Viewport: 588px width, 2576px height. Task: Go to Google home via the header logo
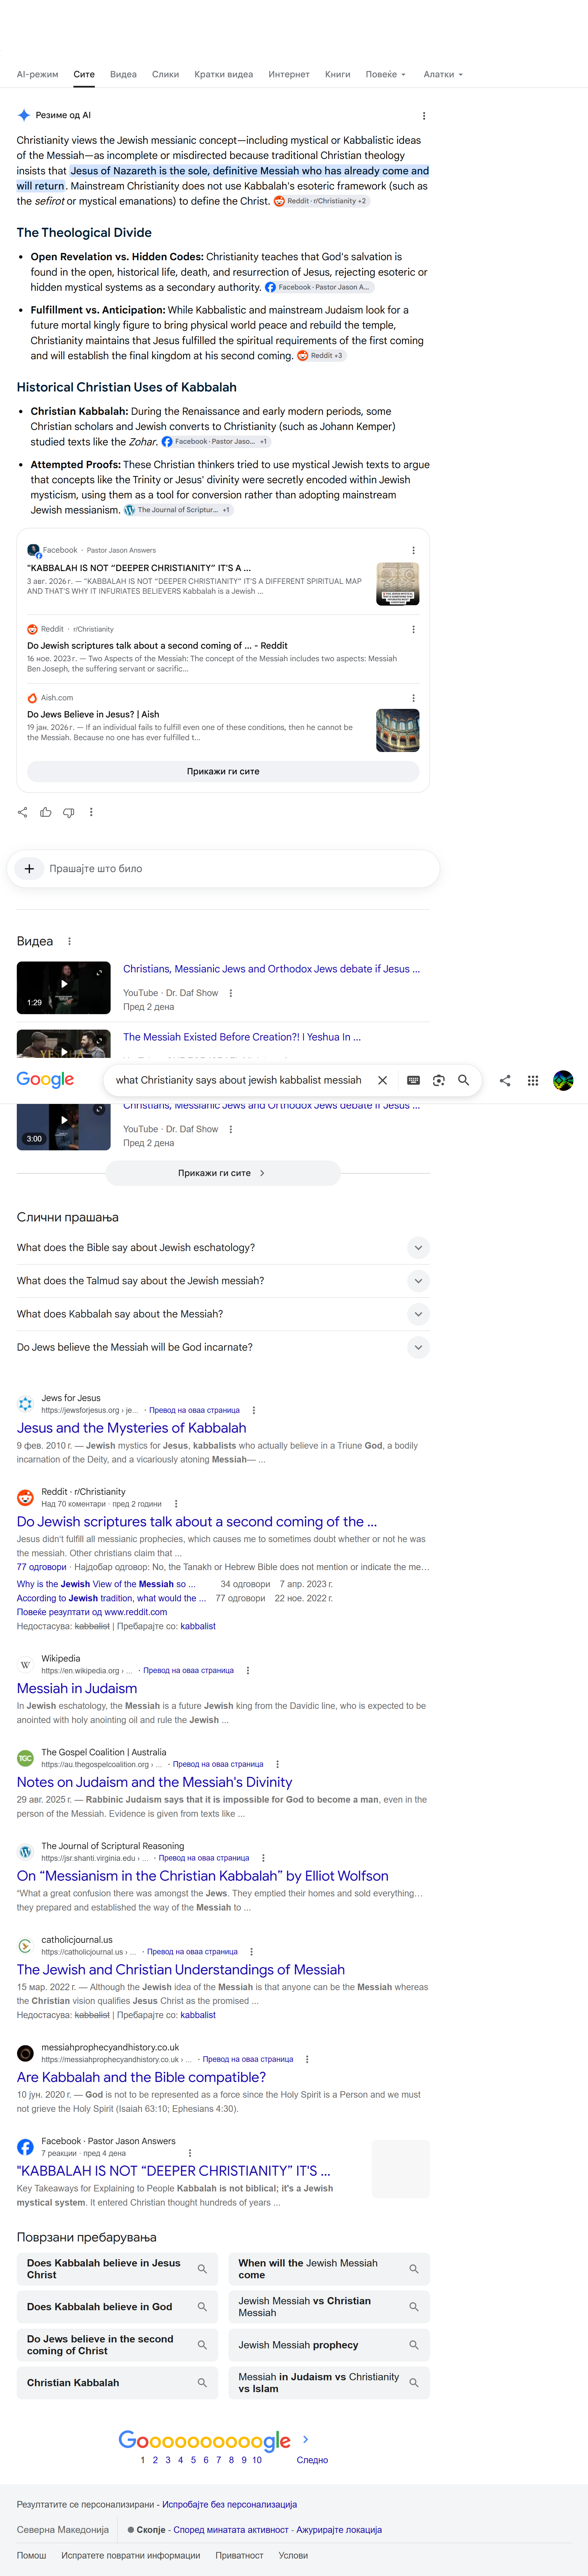[x=45, y=1080]
